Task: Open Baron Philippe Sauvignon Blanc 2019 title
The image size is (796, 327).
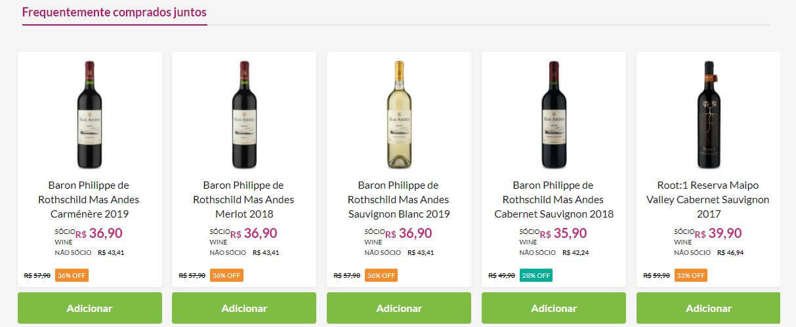Action: (399, 199)
